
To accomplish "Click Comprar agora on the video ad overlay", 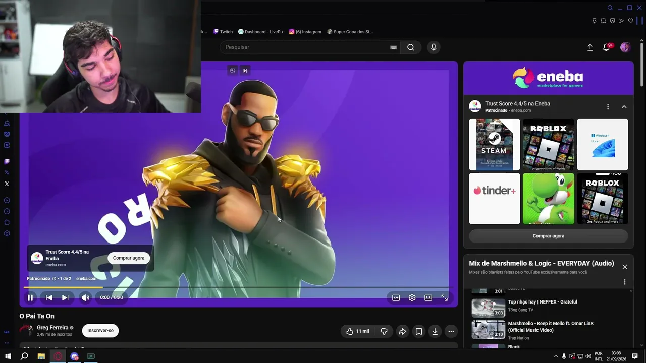I will point(129,258).
